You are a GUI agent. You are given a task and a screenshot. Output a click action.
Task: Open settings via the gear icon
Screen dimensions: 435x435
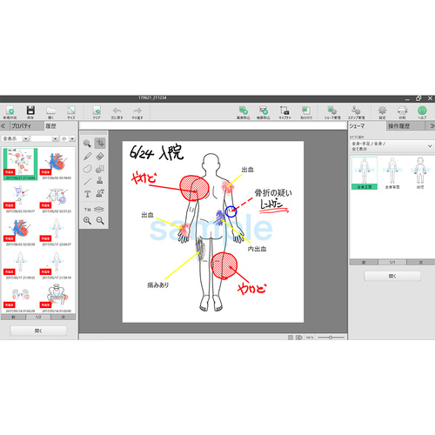point(382,112)
